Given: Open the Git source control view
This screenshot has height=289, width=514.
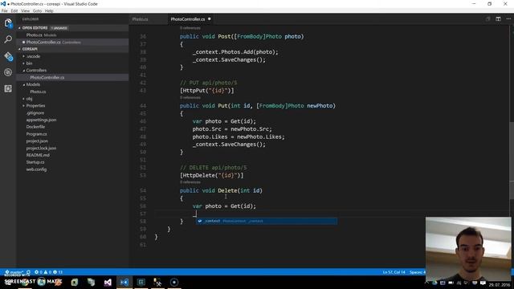Looking at the screenshot, I should tap(8, 56).
